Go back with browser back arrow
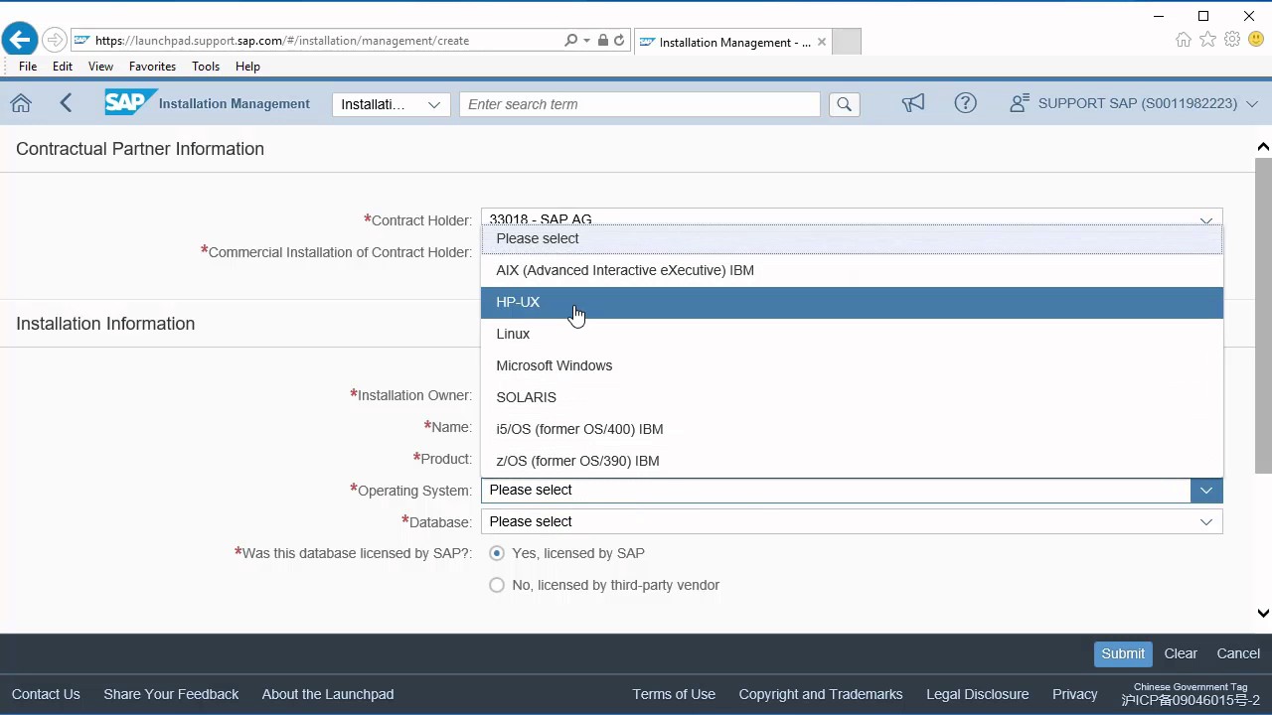Image resolution: width=1272 pixels, height=715 pixels. coord(19,41)
